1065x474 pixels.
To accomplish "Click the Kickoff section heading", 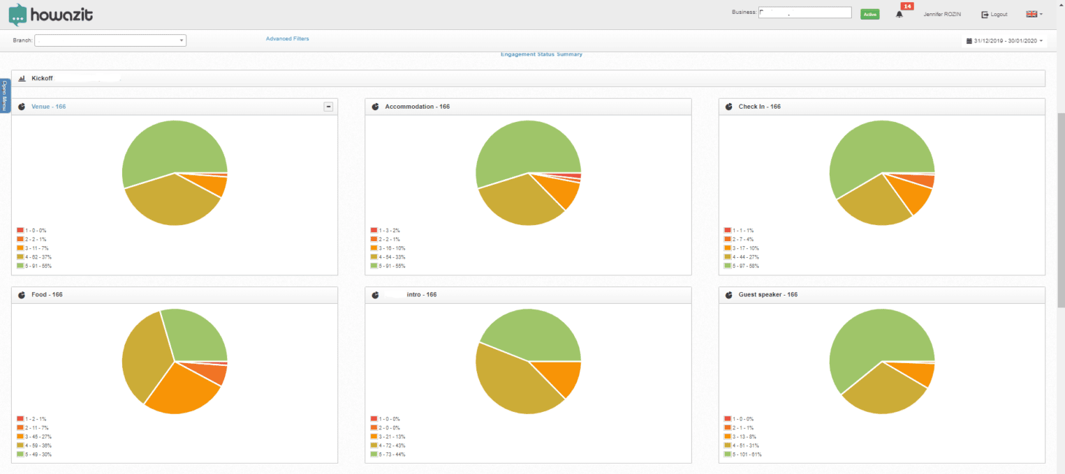I will click(x=42, y=78).
